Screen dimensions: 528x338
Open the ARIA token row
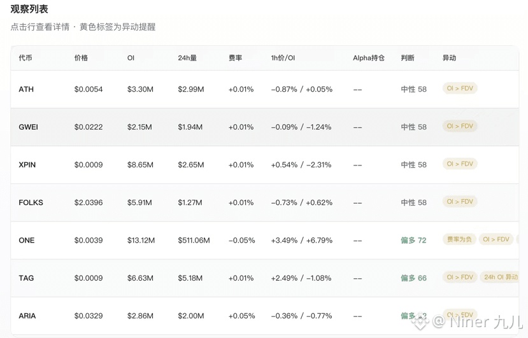[265, 316]
